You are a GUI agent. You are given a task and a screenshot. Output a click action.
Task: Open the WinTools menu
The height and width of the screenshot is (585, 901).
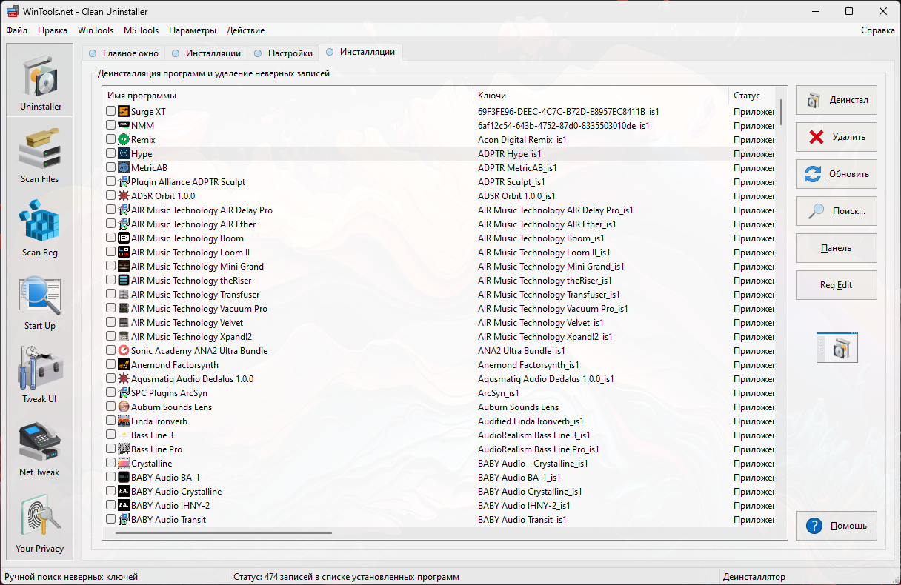(96, 30)
